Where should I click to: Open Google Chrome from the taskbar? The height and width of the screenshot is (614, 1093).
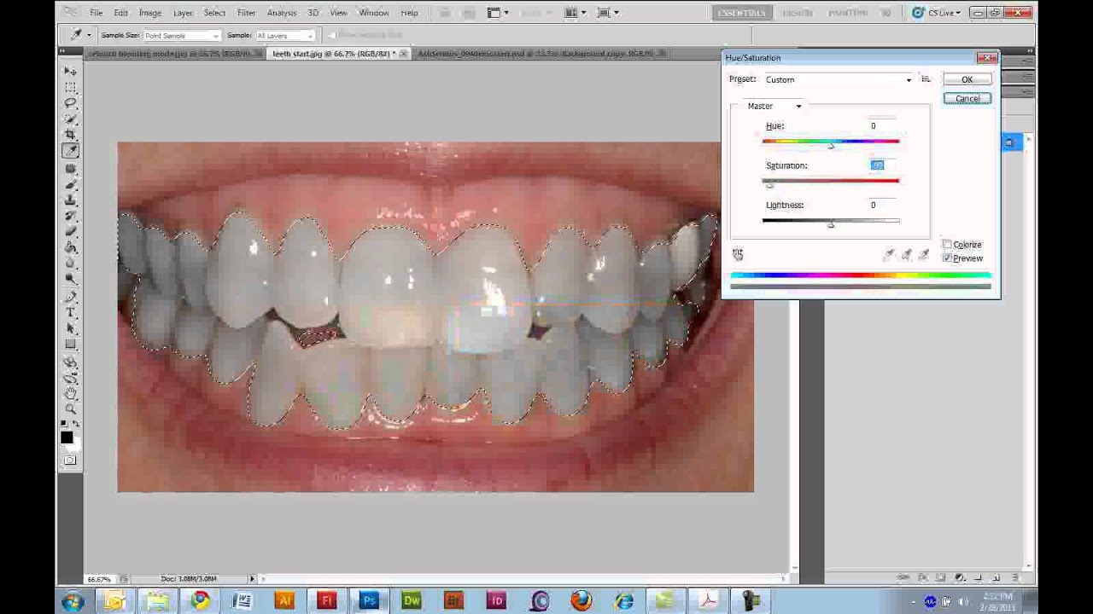click(200, 601)
